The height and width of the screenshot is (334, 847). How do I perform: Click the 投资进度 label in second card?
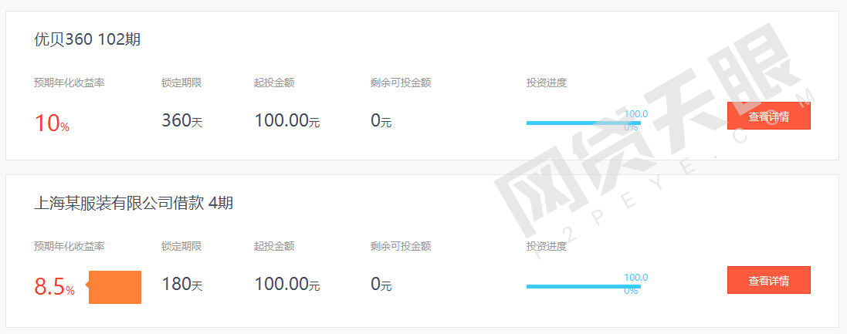pos(547,247)
